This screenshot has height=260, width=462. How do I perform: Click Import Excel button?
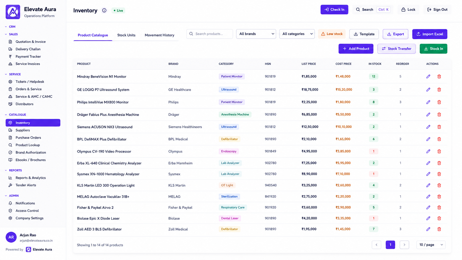point(430,34)
